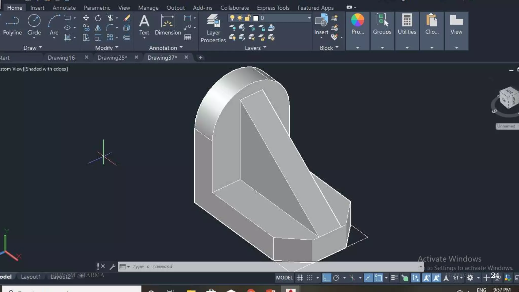Select the Dimension tool
This screenshot has width=519, height=292.
(x=168, y=25)
